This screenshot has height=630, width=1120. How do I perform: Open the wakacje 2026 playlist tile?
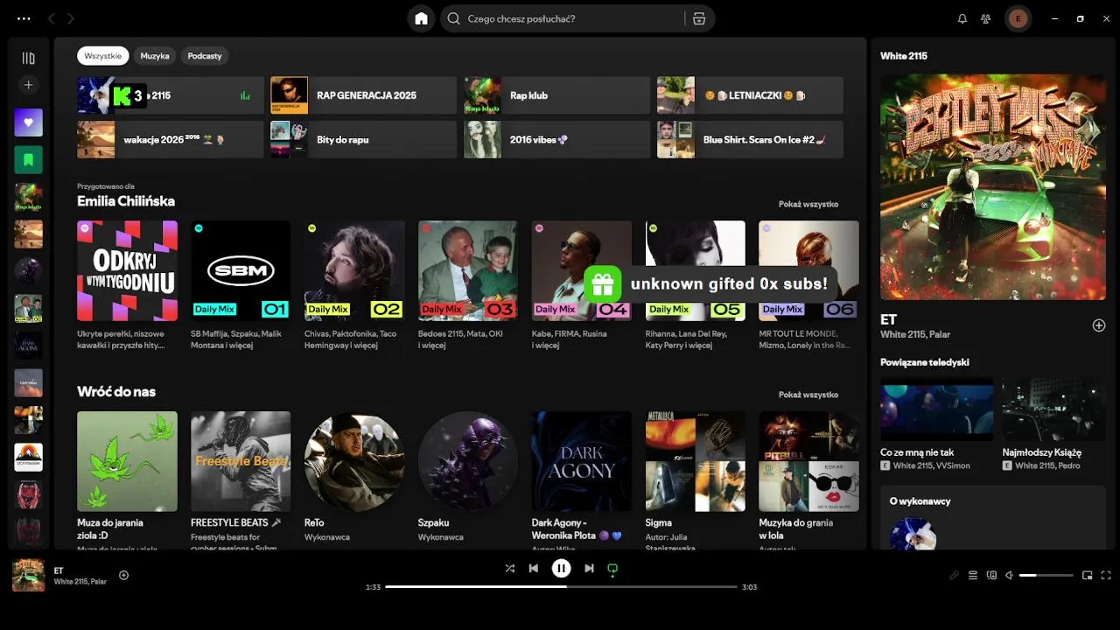(170, 139)
